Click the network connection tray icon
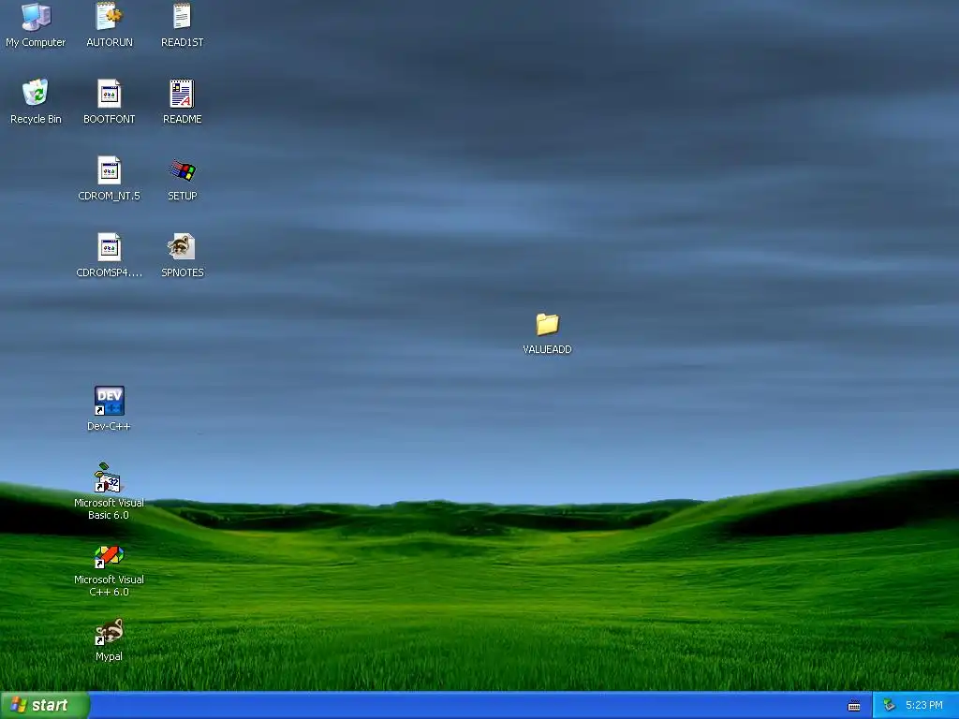 889,706
